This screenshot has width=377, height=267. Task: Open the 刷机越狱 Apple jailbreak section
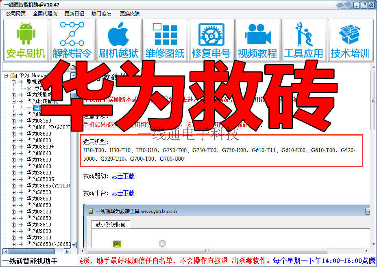(x=119, y=40)
